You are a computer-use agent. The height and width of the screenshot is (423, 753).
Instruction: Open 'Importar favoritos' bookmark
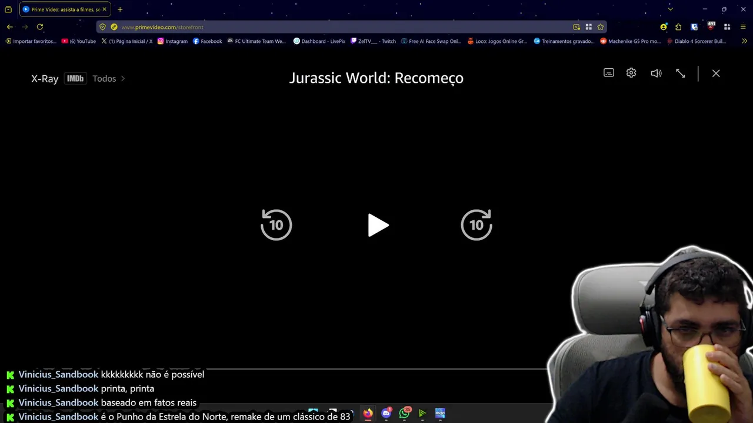(x=31, y=41)
